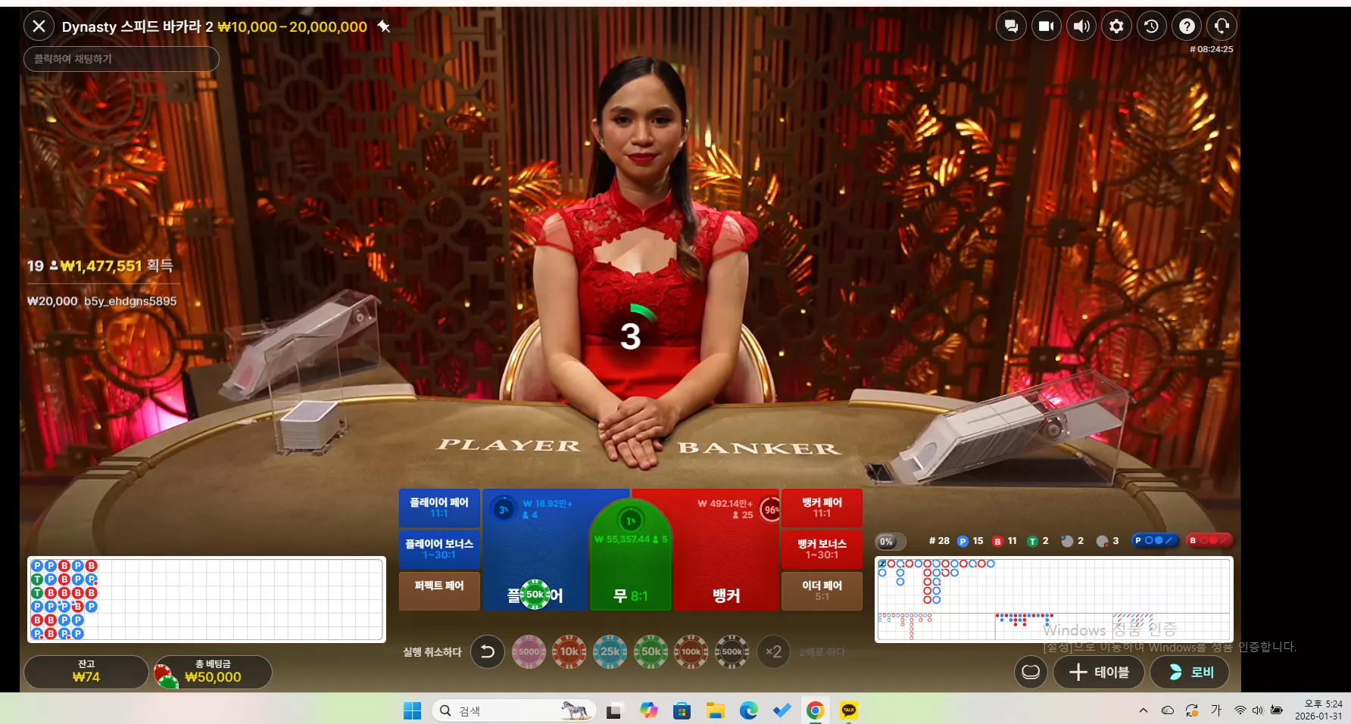Toggle the Korean IME input mode indicator

pos(1216,710)
